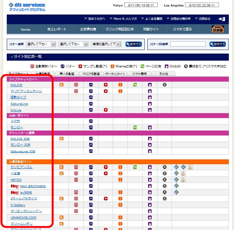Click the logout arrow icon in top bar
The height and width of the screenshot is (230, 234).
tap(222, 19)
